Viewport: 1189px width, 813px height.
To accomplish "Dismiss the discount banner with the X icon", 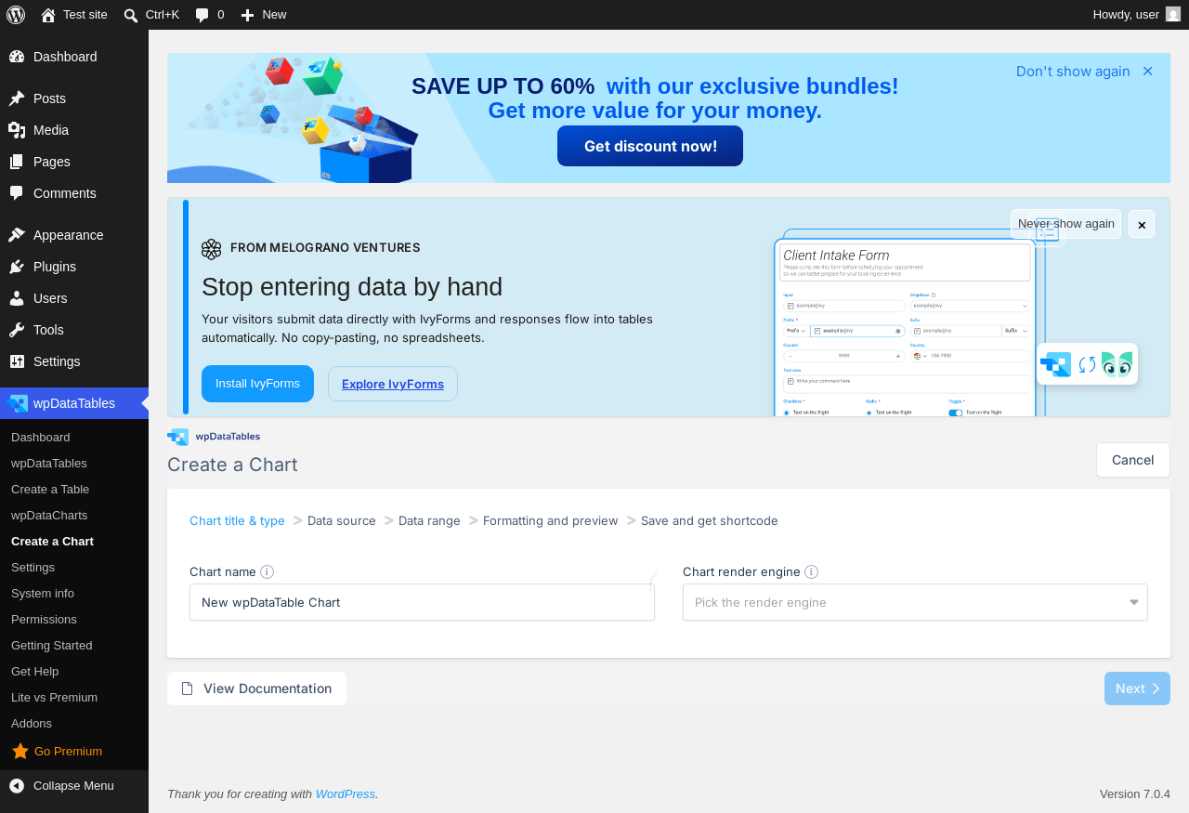I will click(x=1148, y=72).
